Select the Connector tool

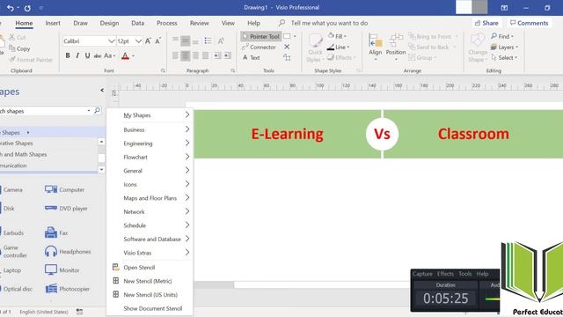259,47
